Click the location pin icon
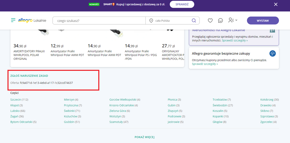Screen dimensions: 290x143 (x=151, y=21)
